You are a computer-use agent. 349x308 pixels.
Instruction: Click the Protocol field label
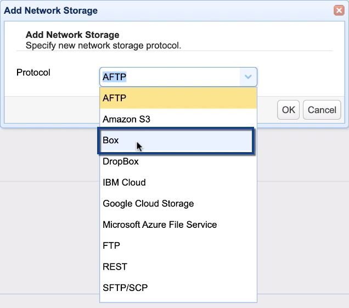(x=33, y=72)
